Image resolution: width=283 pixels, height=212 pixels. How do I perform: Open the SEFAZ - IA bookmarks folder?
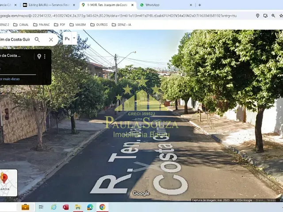coord(122,25)
